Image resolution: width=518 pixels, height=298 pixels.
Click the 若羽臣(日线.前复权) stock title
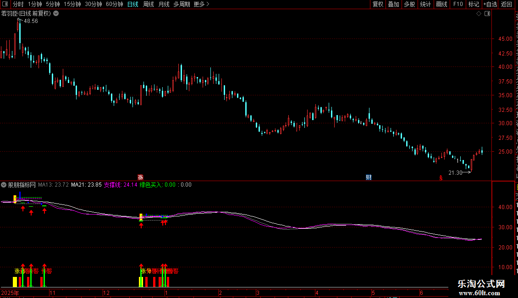[26, 14]
